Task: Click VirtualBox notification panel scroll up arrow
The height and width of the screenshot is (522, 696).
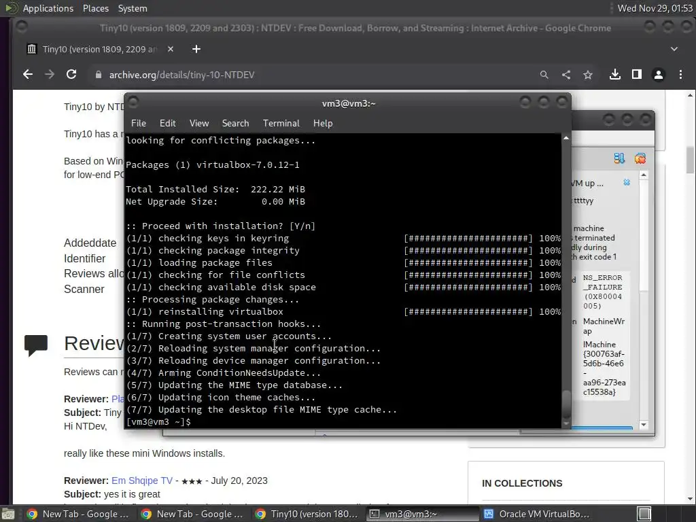Action: pyautogui.click(x=644, y=175)
